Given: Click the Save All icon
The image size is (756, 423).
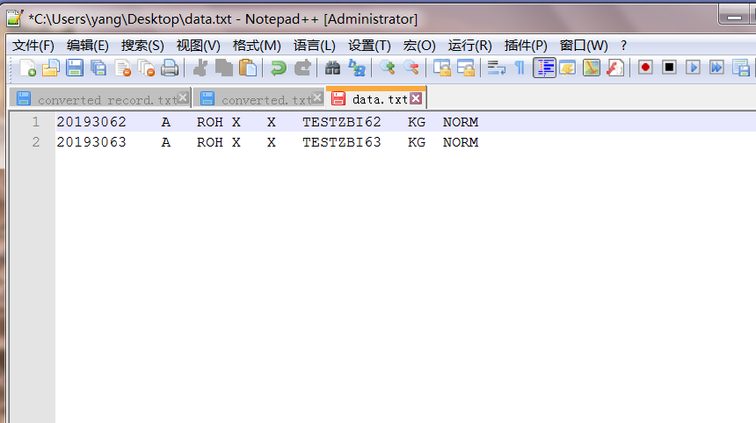Looking at the screenshot, I should [x=98, y=68].
